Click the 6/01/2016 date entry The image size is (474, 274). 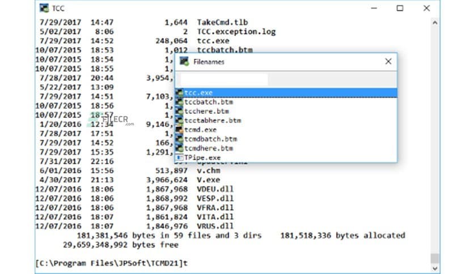click(x=61, y=170)
